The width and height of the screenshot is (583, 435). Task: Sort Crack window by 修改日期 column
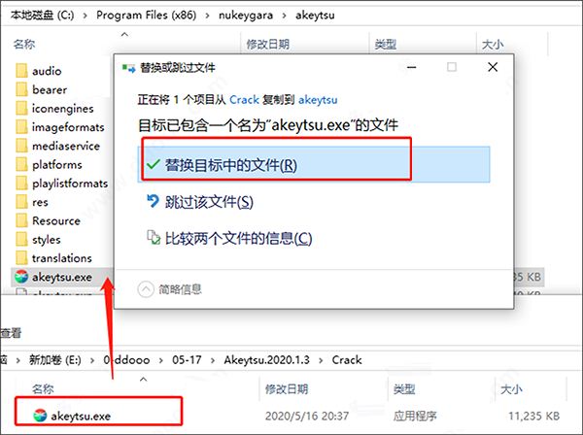click(287, 389)
